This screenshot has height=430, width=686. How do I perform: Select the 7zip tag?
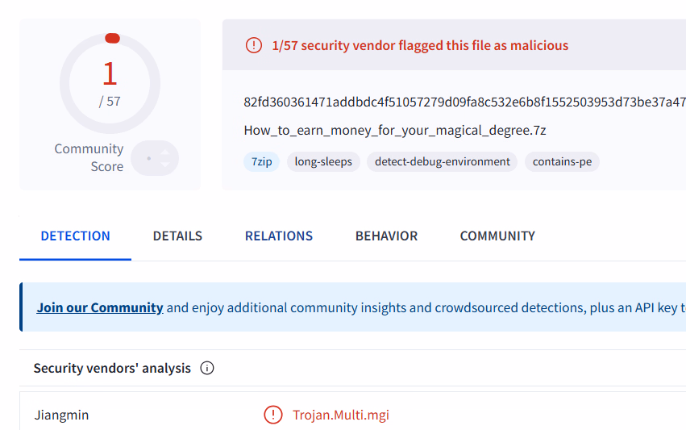tap(261, 161)
